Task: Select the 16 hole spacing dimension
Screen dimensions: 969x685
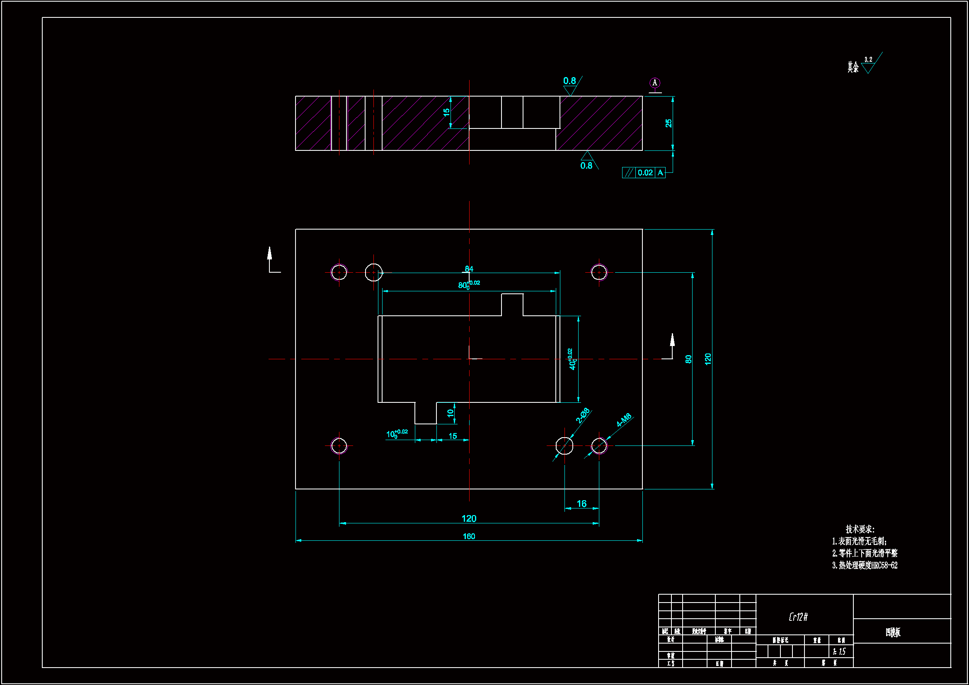Action: point(581,503)
